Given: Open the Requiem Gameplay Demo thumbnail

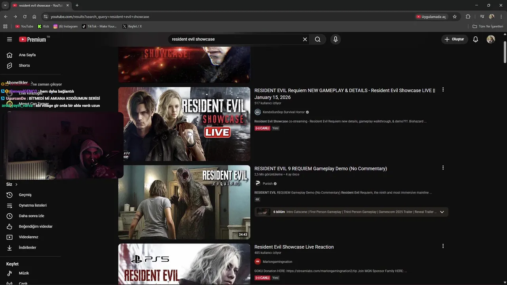Looking at the screenshot, I should tap(184, 202).
